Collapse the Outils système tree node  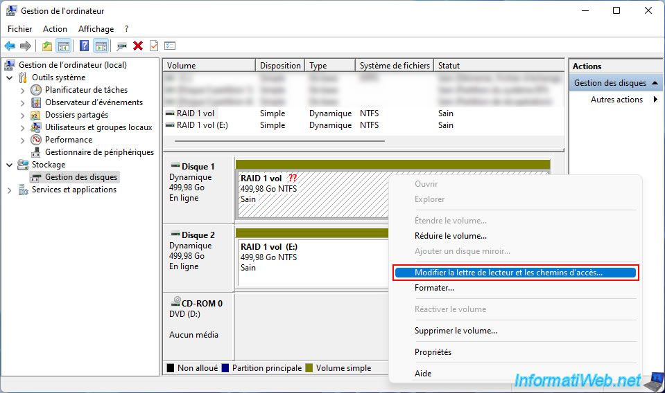[x=10, y=77]
